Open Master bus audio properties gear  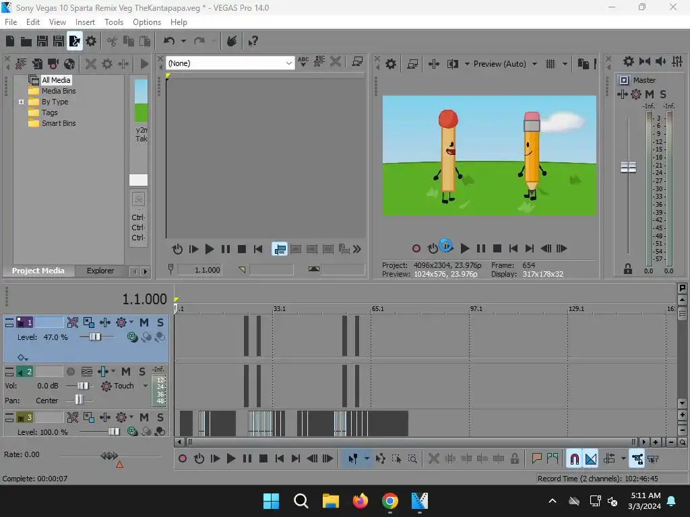(629, 61)
